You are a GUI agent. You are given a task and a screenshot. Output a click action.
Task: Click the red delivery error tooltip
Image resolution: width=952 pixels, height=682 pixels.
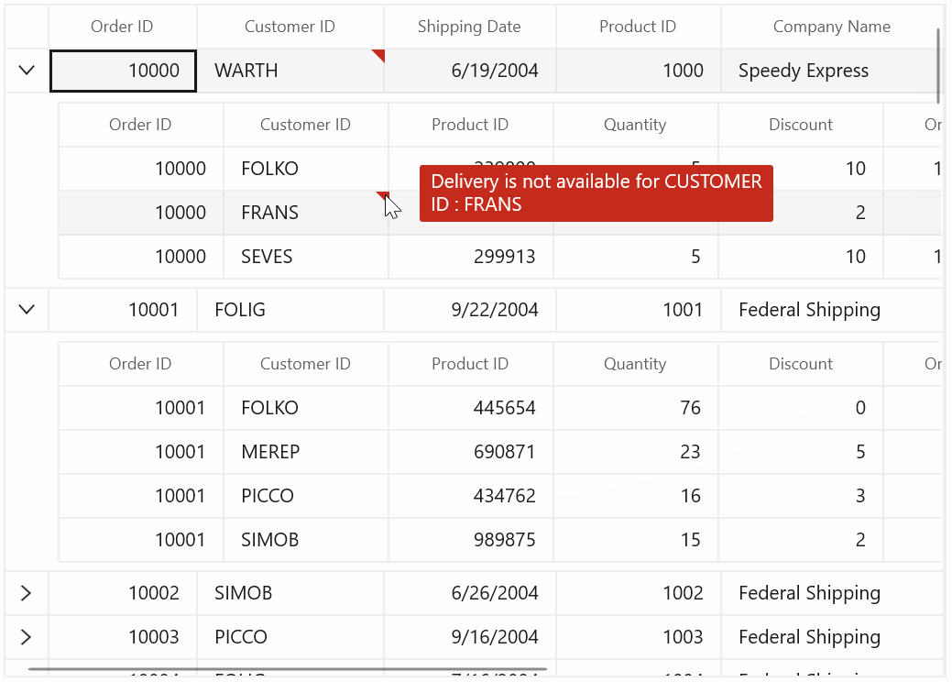596,193
